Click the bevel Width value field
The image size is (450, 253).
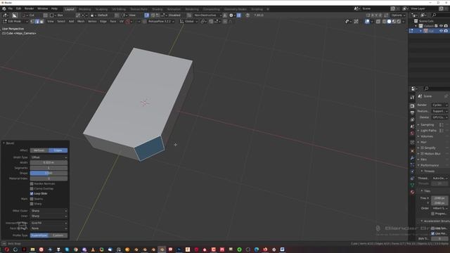49,162
